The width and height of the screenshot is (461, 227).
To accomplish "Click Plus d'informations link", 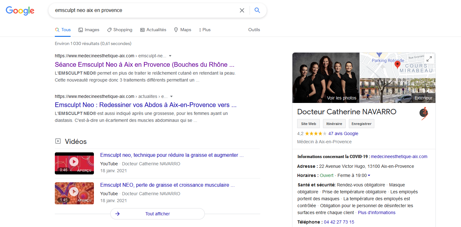I will click(377, 213).
